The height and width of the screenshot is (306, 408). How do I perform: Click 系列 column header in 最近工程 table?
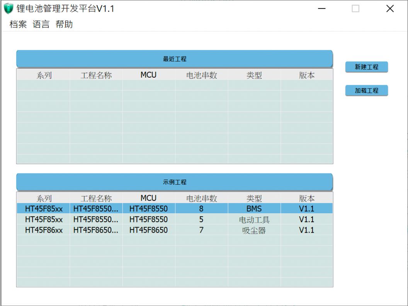click(x=43, y=75)
